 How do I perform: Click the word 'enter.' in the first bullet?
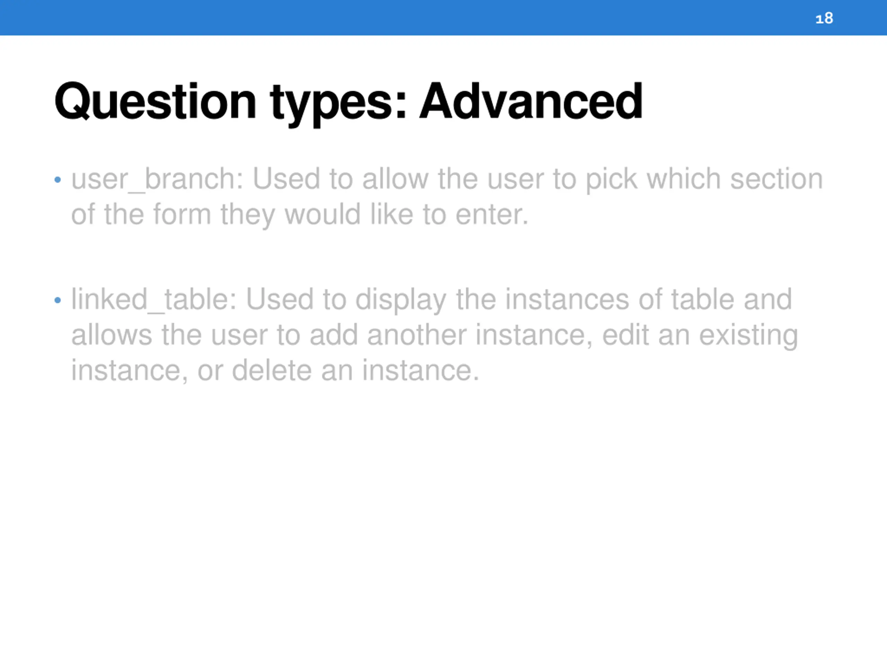pos(492,214)
